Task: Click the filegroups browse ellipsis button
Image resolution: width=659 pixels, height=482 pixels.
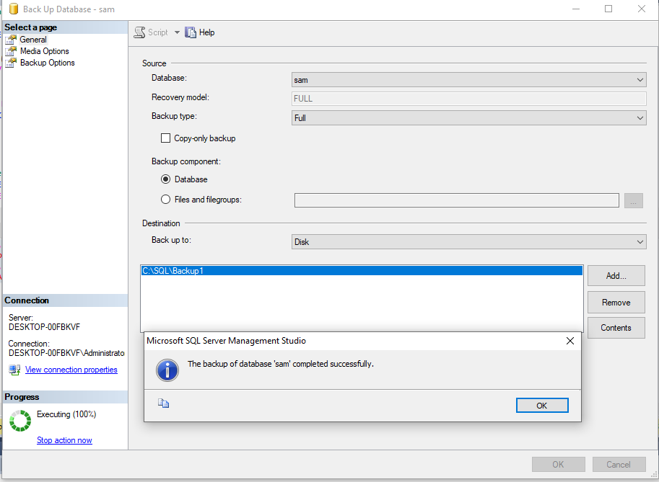Action: (x=633, y=200)
